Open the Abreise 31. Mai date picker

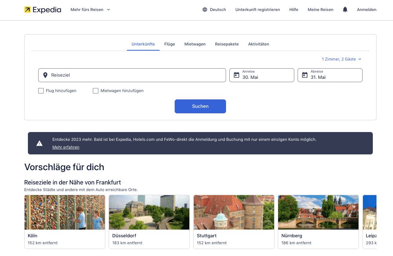pyautogui.click(x=330, y=75)
